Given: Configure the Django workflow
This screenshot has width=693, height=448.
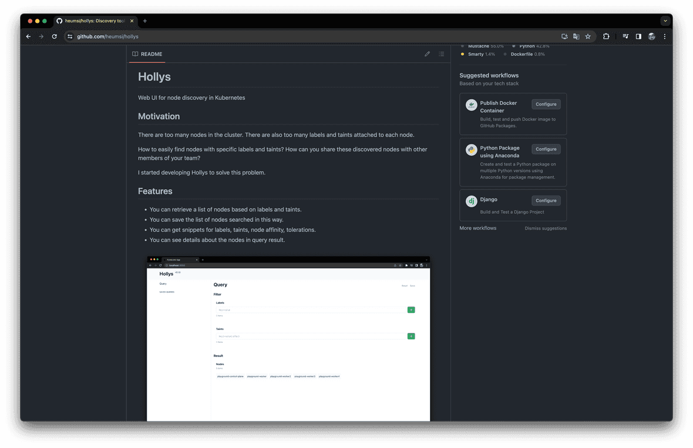Looking at the screenshot, I should 546,200.
